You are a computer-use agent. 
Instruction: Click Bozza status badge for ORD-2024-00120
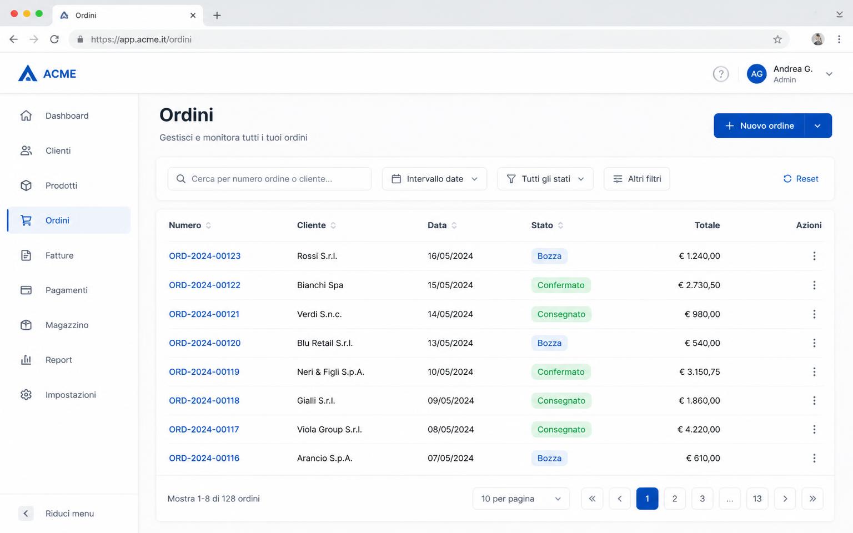click(x=549, y=343)
